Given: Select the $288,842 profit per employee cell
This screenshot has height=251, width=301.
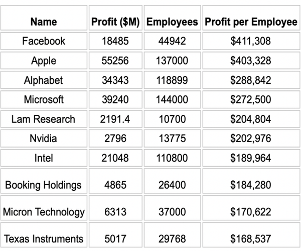Looking at the screenshot, I should [x=250, y=80].
